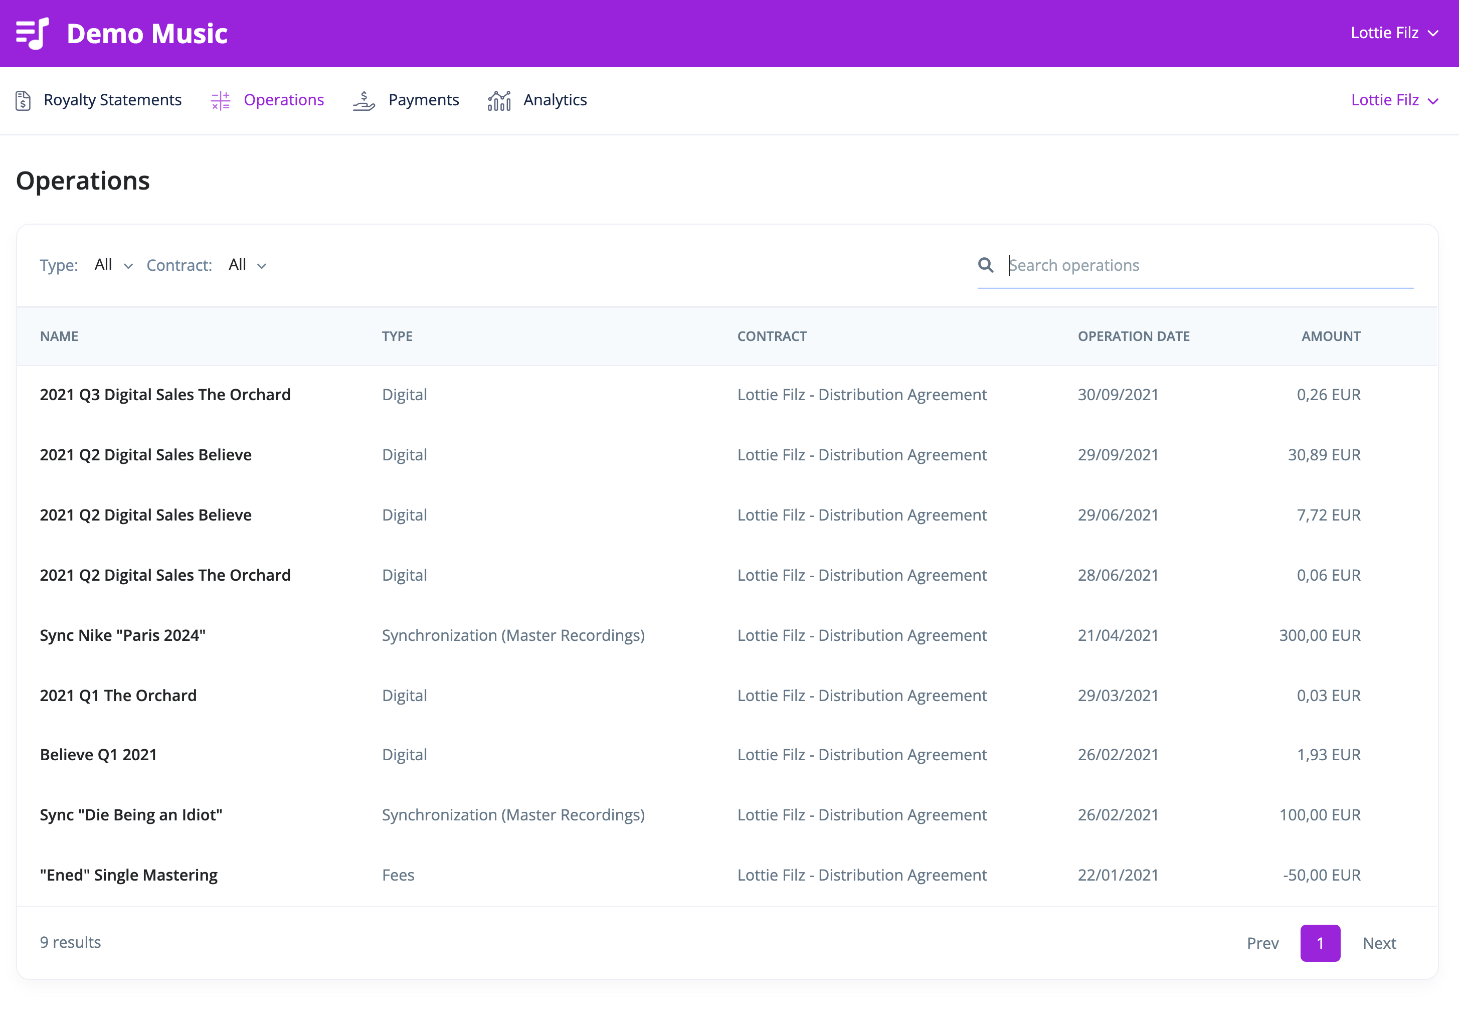Open the Analytics tab

click(x=537, y=100)
